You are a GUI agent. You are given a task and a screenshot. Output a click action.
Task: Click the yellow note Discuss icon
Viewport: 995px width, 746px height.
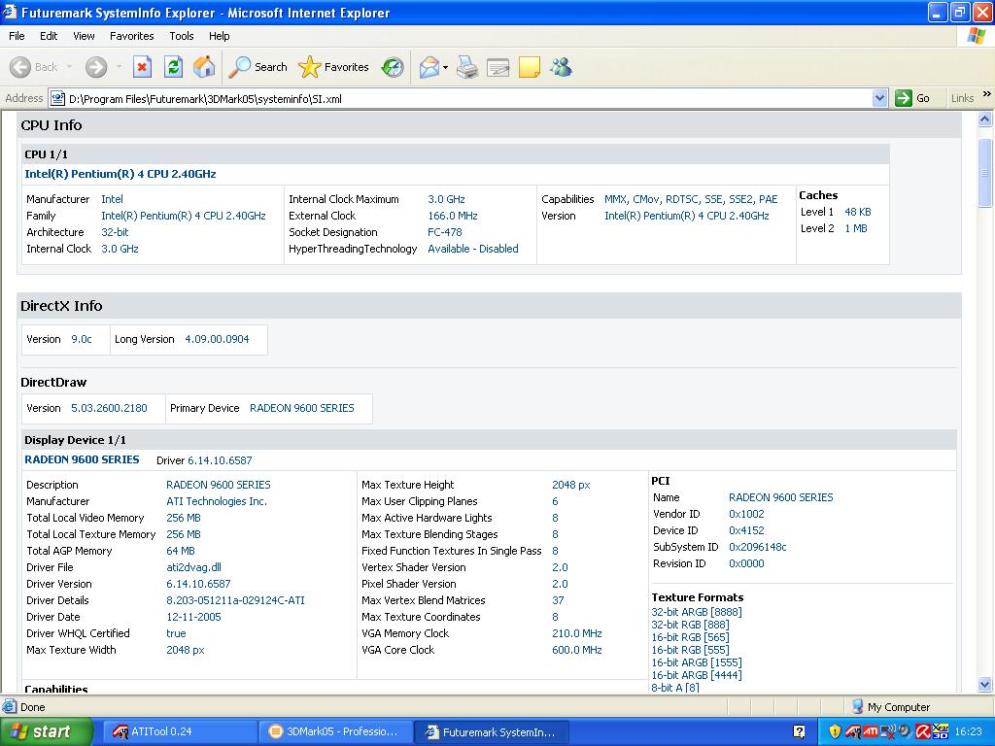pos(530,67)
